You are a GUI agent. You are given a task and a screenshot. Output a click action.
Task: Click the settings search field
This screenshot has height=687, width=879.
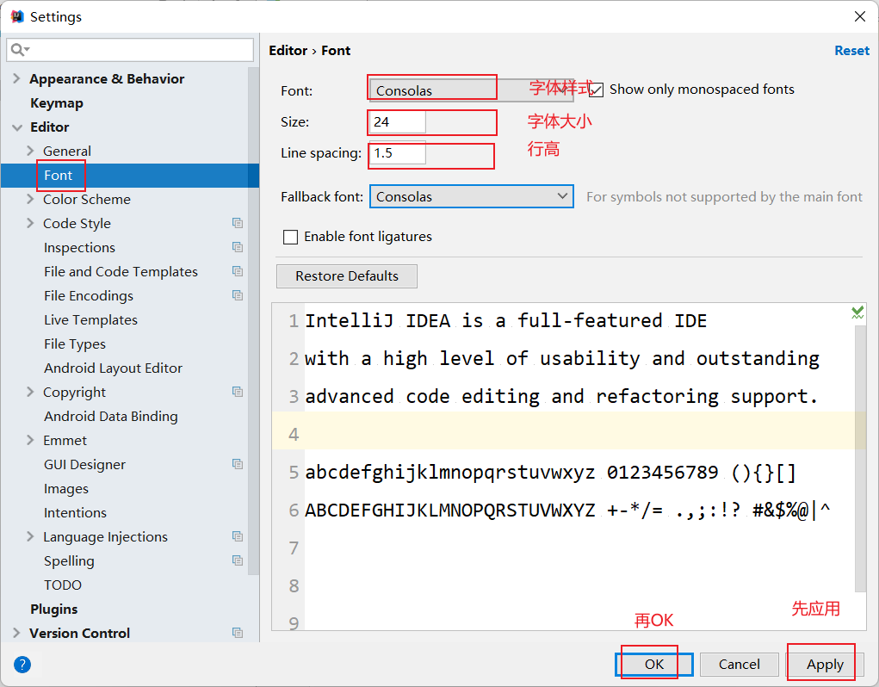[130, 50]
